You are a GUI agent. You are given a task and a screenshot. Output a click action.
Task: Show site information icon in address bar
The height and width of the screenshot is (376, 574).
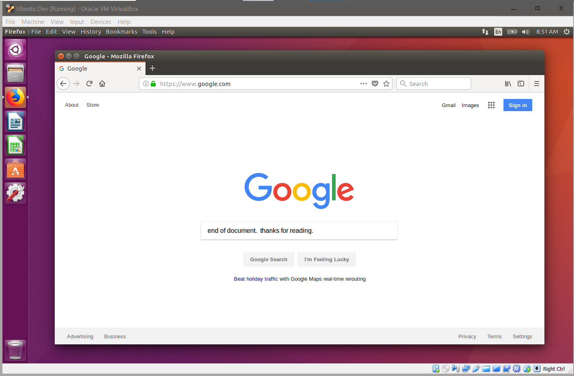coord(146,84)
